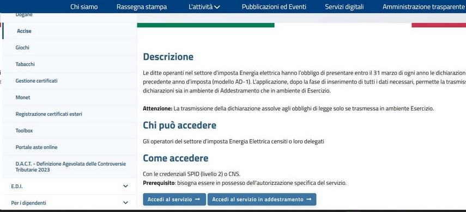
Task: Open Toolbox sidebar link
Action: tap(24, 130)
